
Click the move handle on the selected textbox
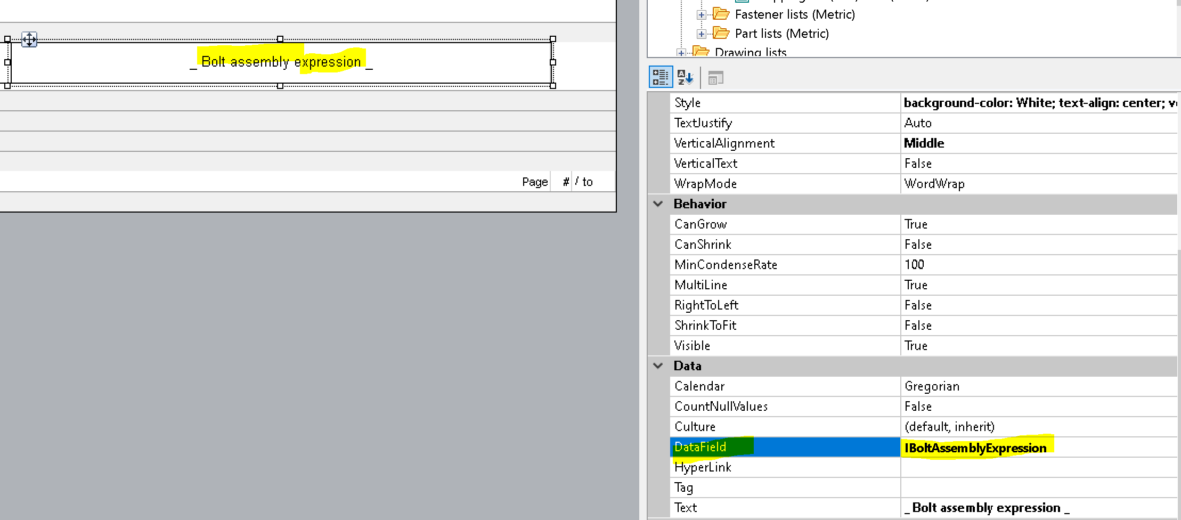click(x=30, y=39)
